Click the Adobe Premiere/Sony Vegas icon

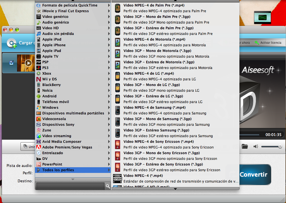coord(39,147)
